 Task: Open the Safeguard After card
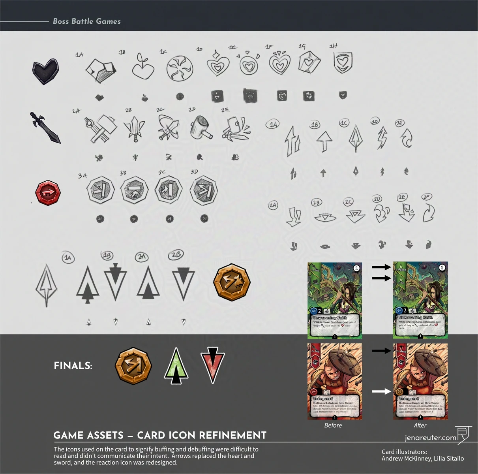pos(420,381)
